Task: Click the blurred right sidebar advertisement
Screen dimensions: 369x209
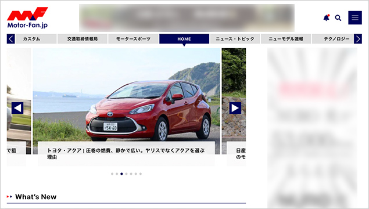Action: click(x=312, y=128)
